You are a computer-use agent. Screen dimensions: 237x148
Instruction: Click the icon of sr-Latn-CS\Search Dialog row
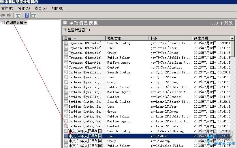pos(66,102)
